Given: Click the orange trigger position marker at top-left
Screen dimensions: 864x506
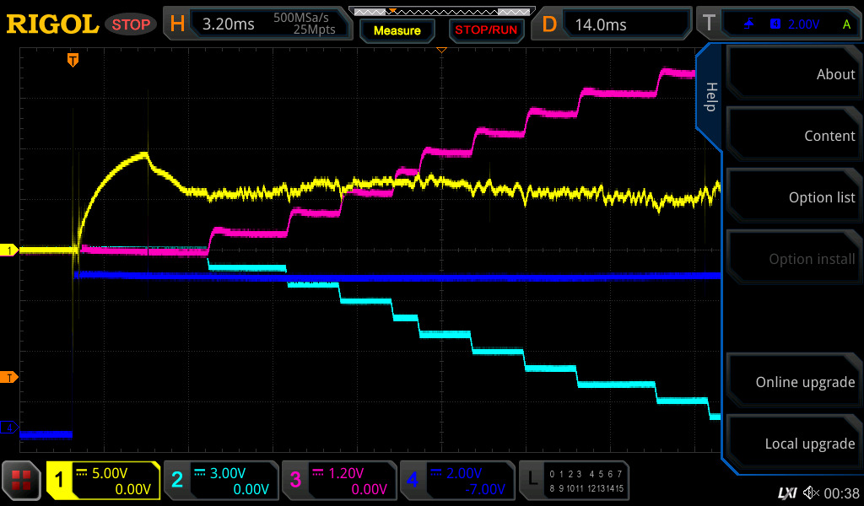Looking at the screenshot, I should (73, 60).
